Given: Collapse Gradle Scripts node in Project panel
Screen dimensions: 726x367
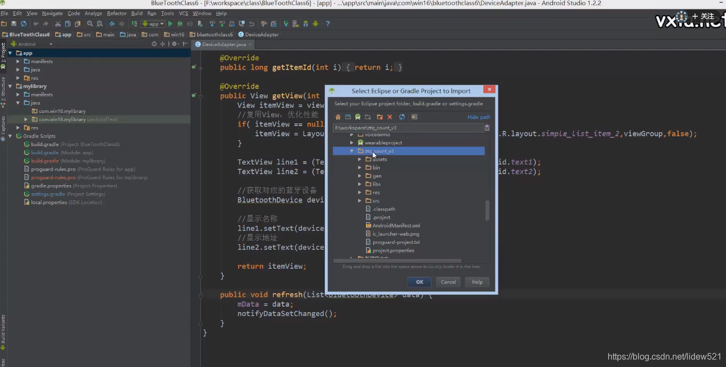Looking at the screenshot, I should (10, 136).
